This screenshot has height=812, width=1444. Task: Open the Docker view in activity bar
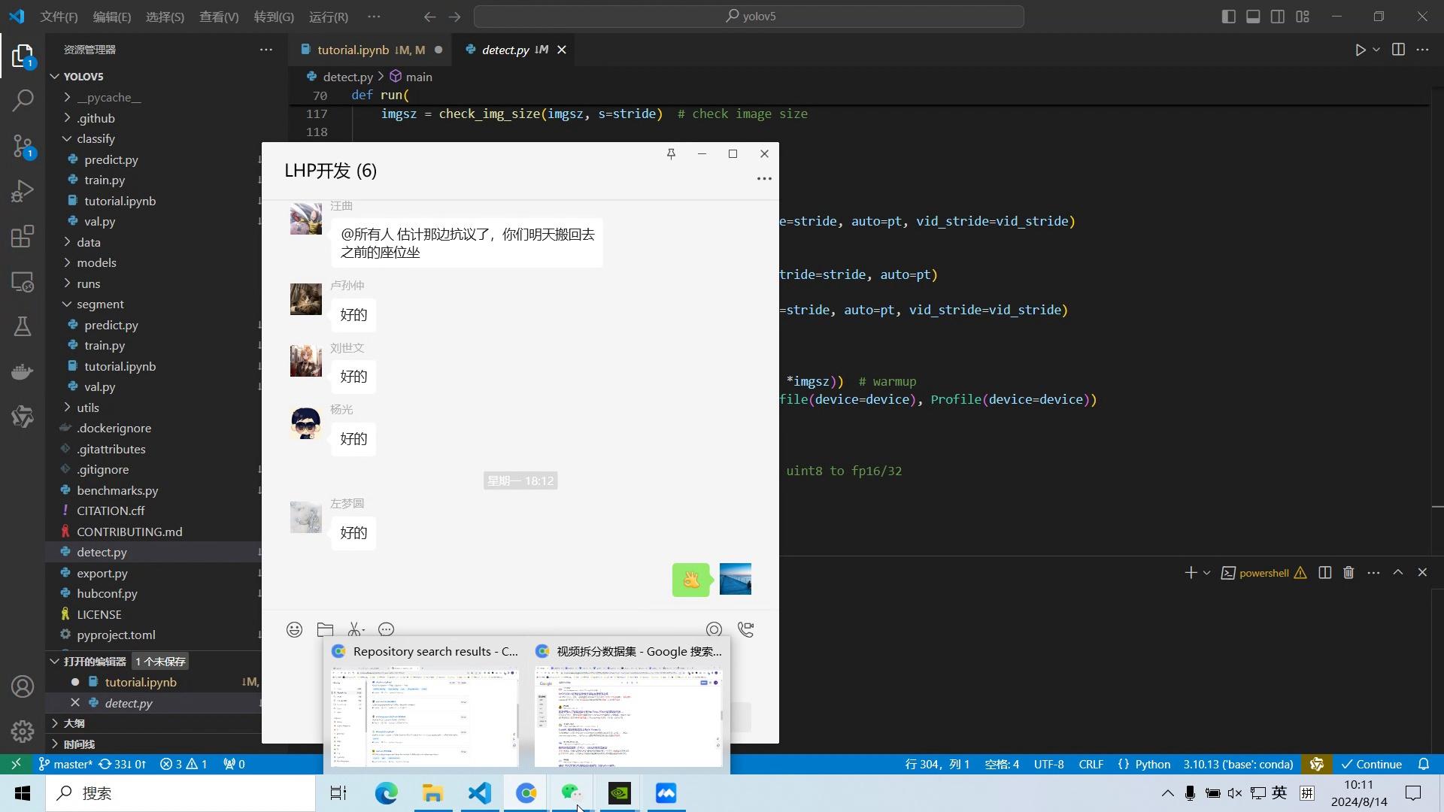tap(23, 371)
